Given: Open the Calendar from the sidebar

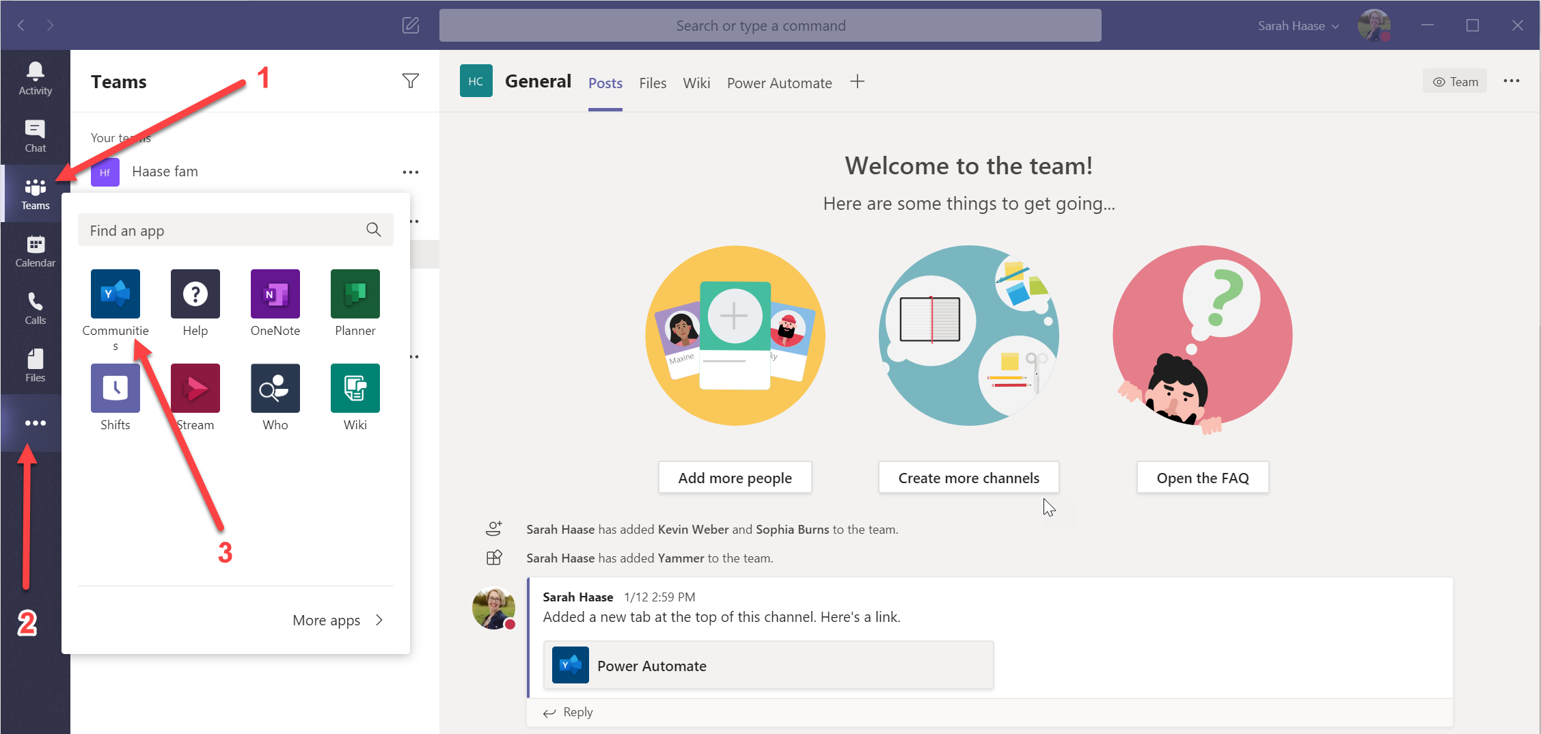Looking at the screenshot, I should (34, 250).
